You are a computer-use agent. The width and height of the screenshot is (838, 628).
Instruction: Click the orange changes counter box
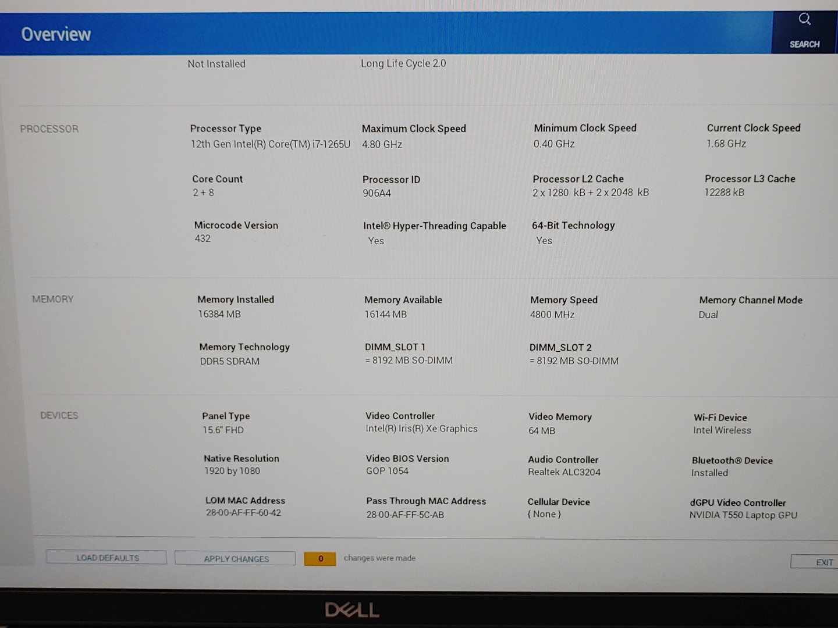(x=320, y=558)
